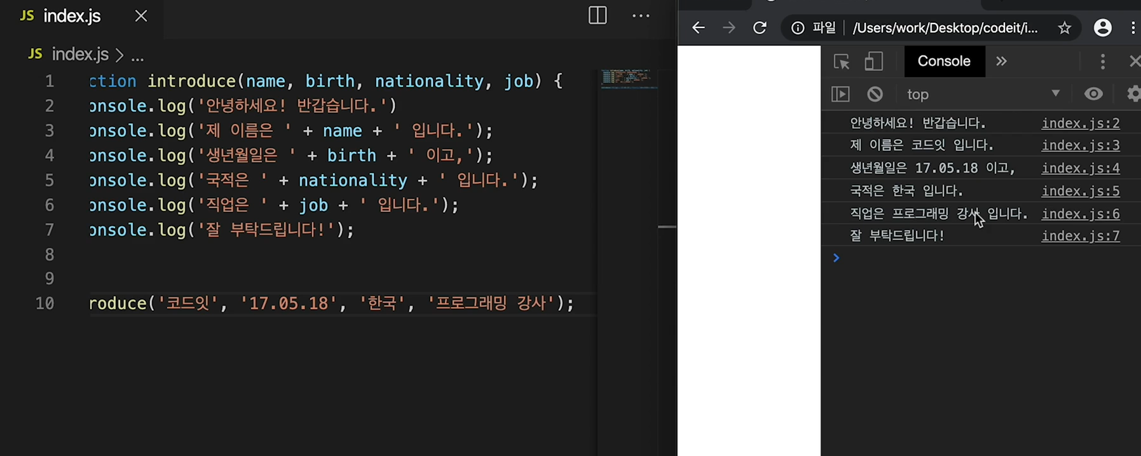The image size is (1141, 456).
Task: Open the index.js:4 source link
Action: tap(1080, 169)
